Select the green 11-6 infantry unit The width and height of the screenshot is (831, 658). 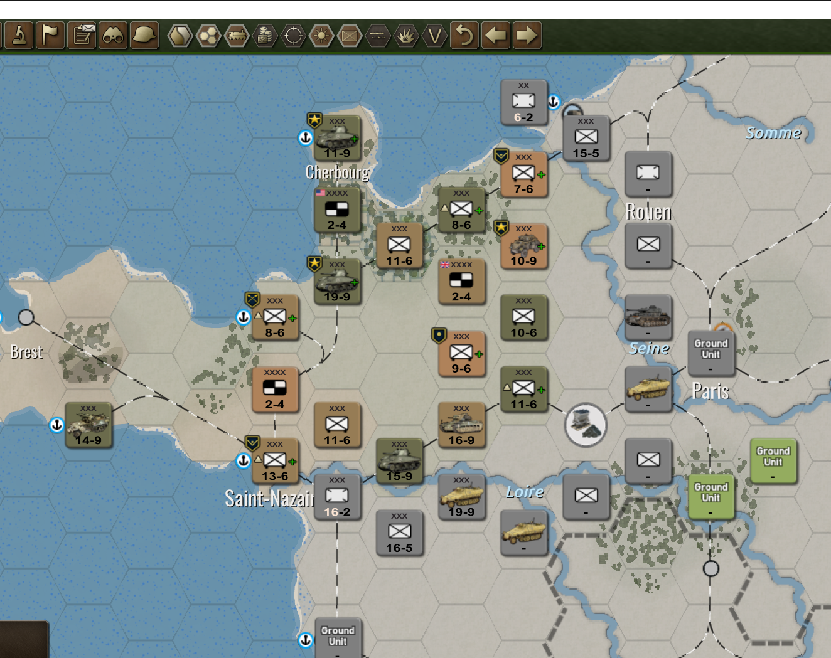(523, 389)
